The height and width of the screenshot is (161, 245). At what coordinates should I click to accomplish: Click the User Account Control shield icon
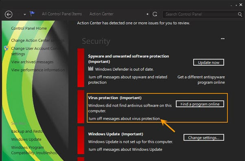6,48
